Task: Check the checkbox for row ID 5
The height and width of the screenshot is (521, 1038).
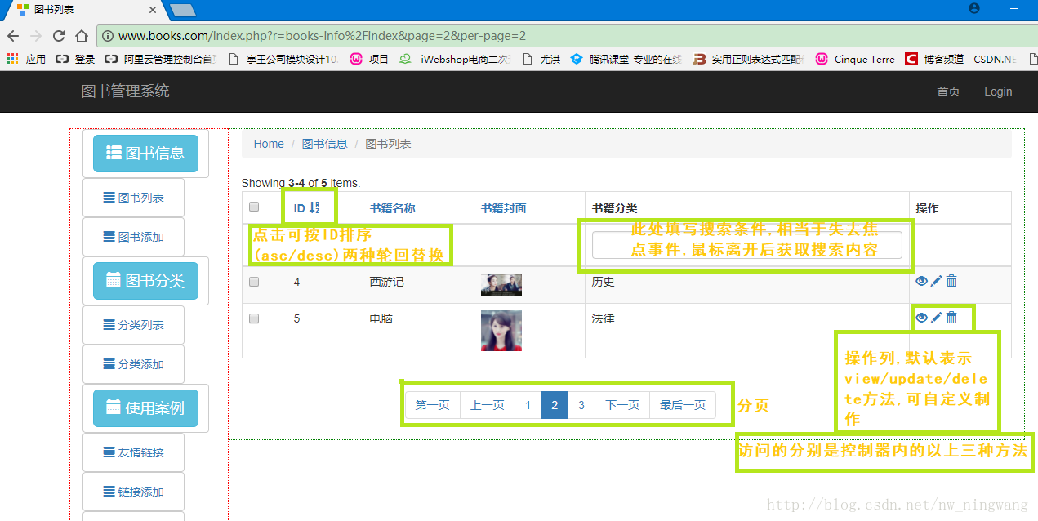Action: pos(254,318)
